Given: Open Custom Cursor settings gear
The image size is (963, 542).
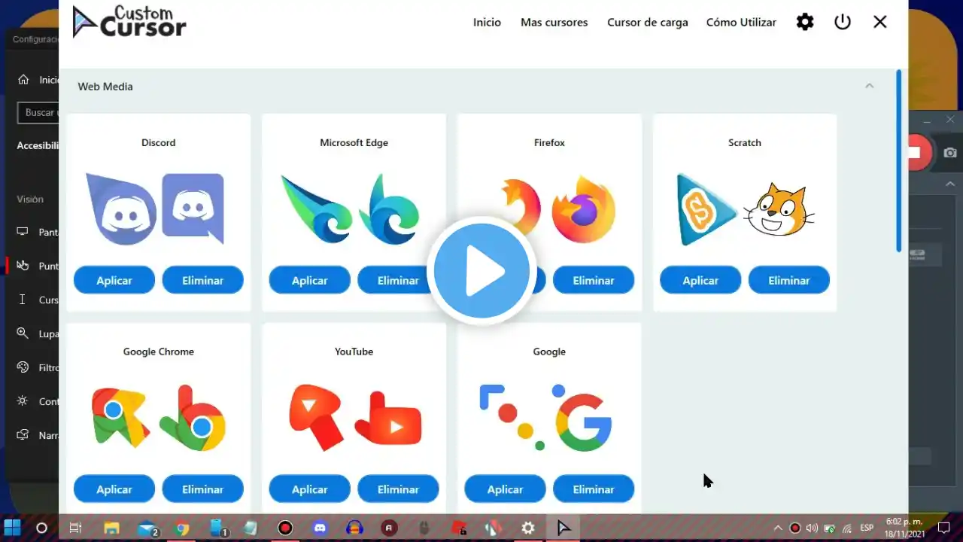Looking at the screenshot, I should tap(805, 22).
